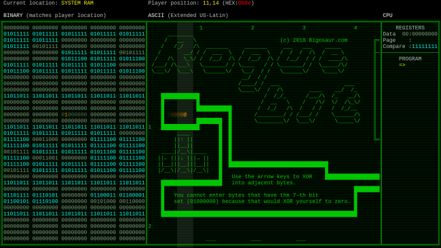Click the binary byte 01110101
The height and width of the screenshot is (248, 441).
coord(45,195)
